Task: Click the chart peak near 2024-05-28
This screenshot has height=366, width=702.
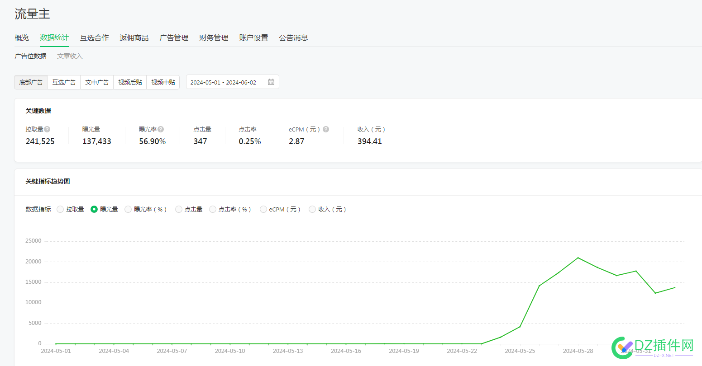Action: point(578,258)
